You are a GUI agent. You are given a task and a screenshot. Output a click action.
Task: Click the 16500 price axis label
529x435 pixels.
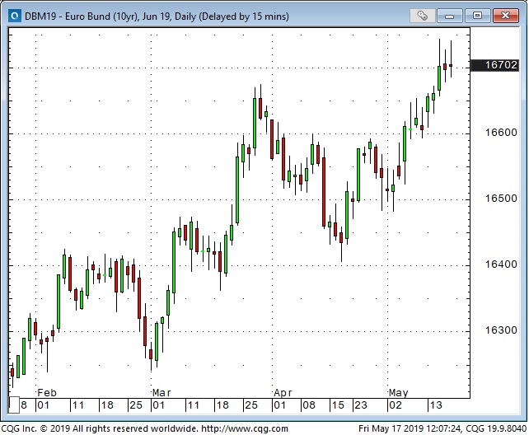(501, 199)
